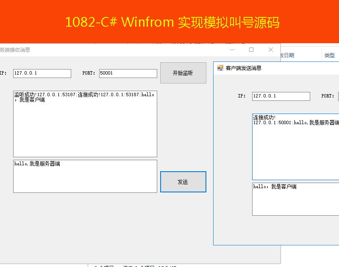Click the client PORT: label
This screenshot has height=267, width=339.
328,96
